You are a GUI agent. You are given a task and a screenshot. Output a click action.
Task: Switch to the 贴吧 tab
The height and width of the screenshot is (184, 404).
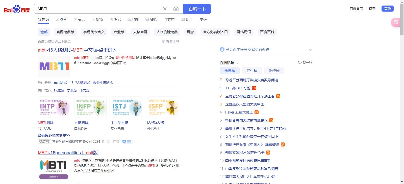pyautogui.click(x=151, y=19)
